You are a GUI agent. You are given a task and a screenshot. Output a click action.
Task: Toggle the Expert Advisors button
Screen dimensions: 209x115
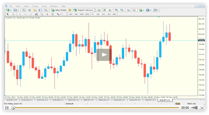(84, 10)
